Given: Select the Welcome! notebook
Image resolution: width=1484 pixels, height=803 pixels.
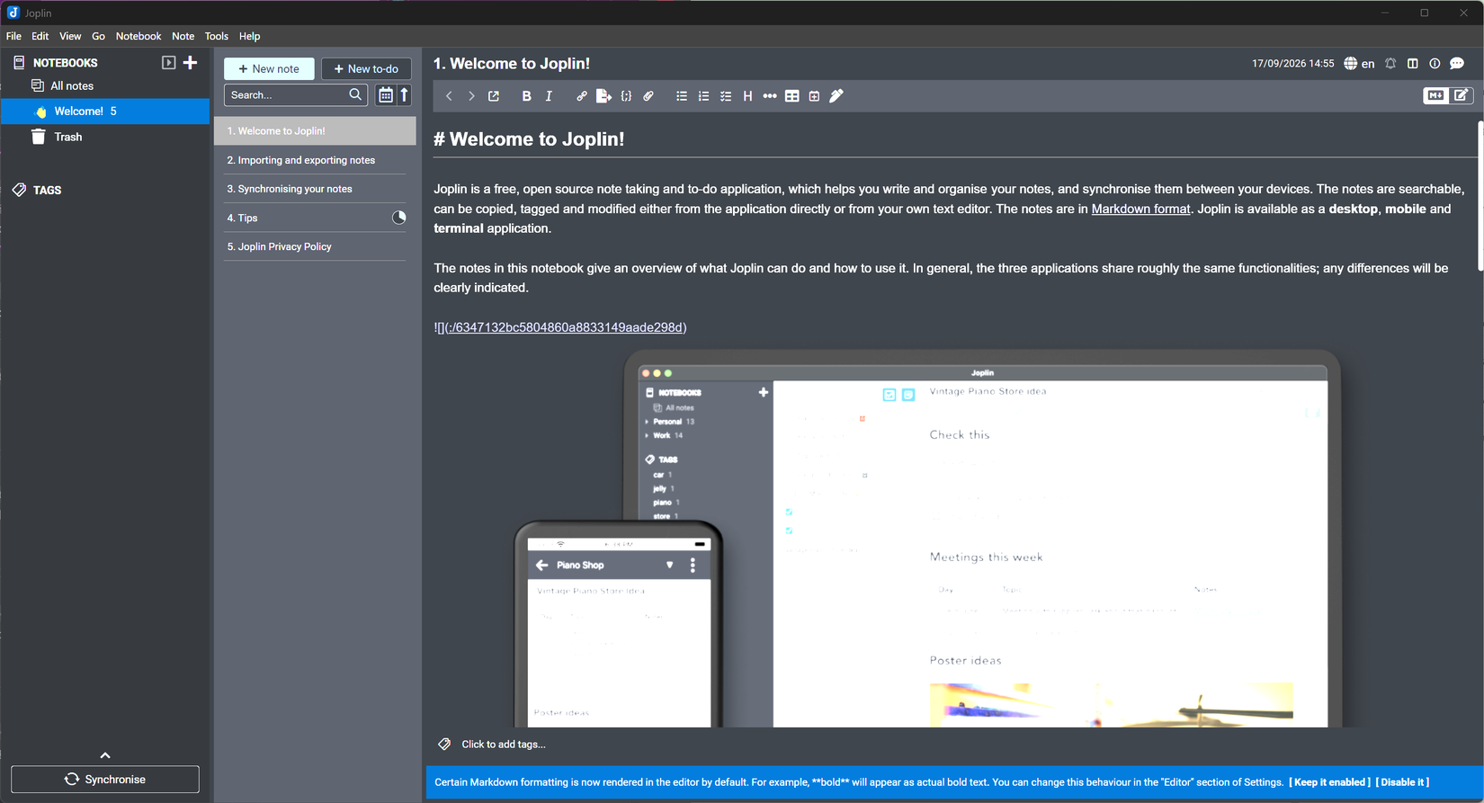Looking at the screenshot, I should pos(105,112).
